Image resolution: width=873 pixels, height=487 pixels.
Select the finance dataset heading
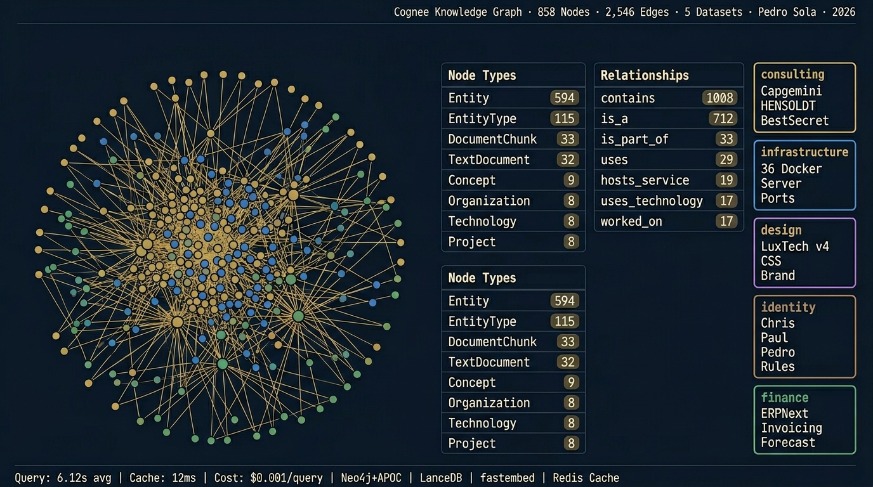785,398
